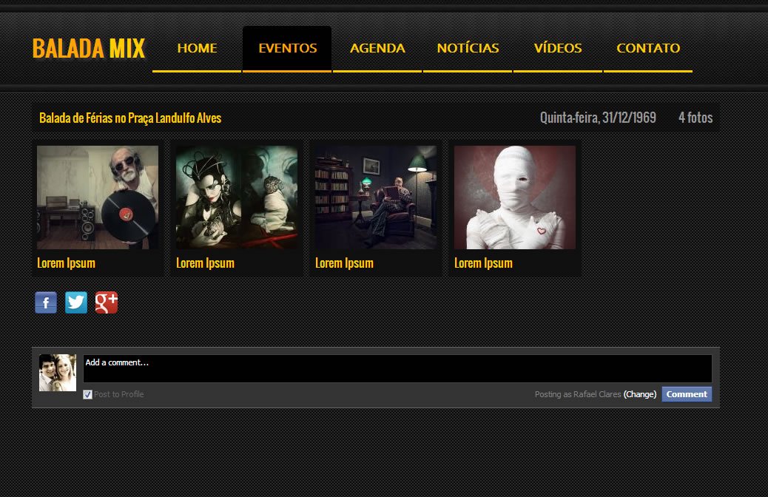This screenshot has height=497, width=768.
Task: Click the blue Comment button
Action: [x=687, y=394]
